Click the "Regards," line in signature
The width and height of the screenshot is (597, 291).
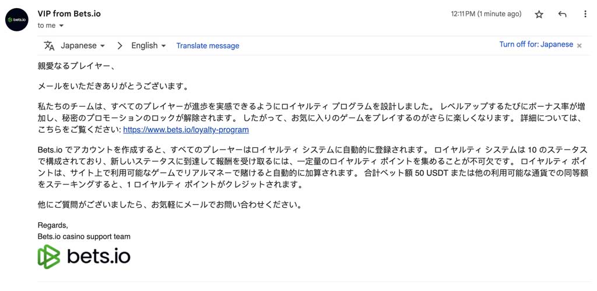pyautogui.click(x=53, y=226)
